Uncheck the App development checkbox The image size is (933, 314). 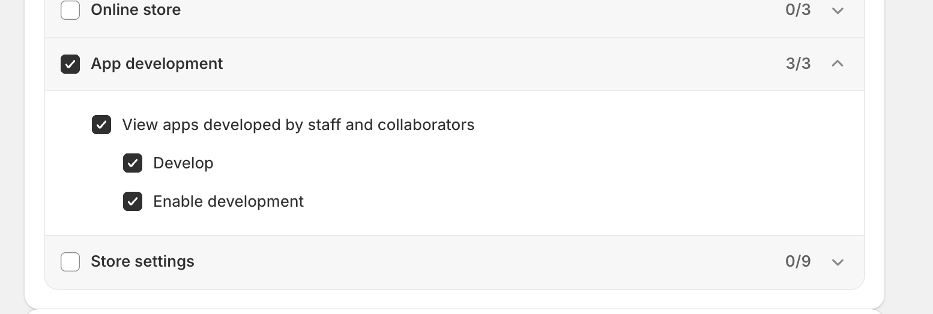click(x=70, y=64)
